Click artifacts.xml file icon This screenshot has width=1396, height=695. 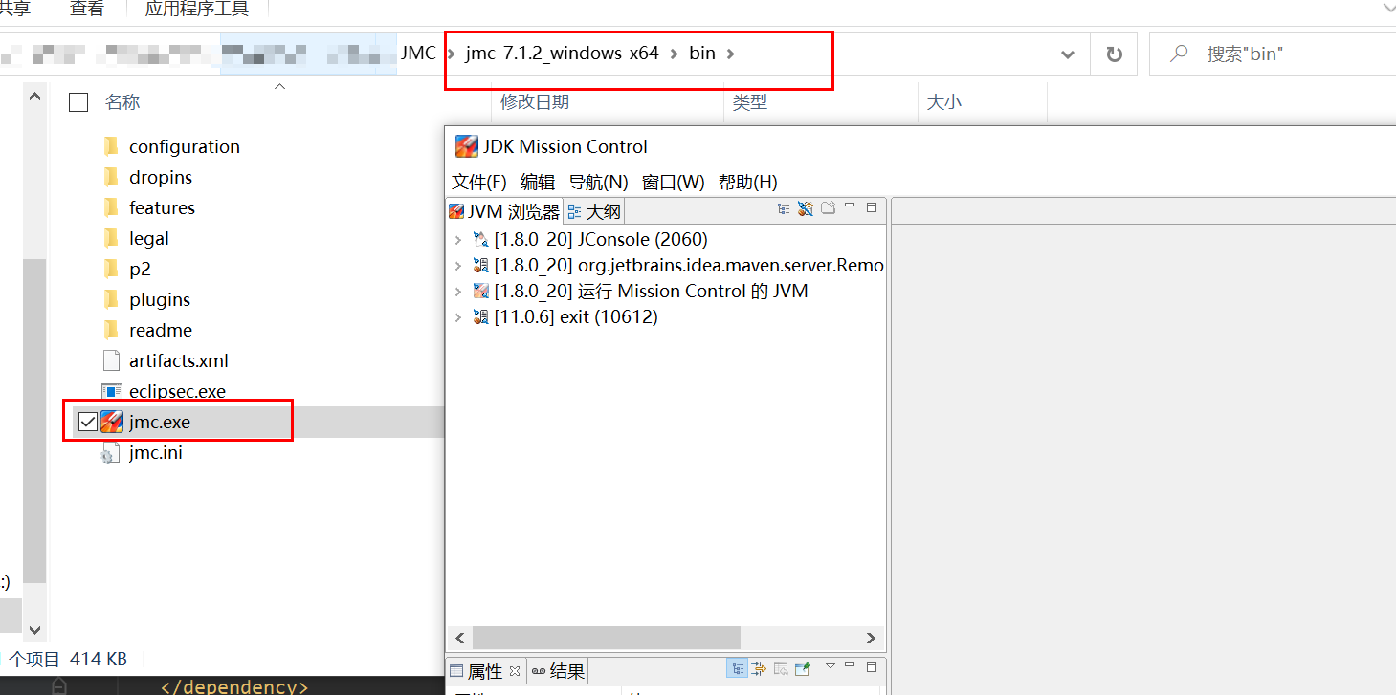pyautogui.click(x=111, y=360)
